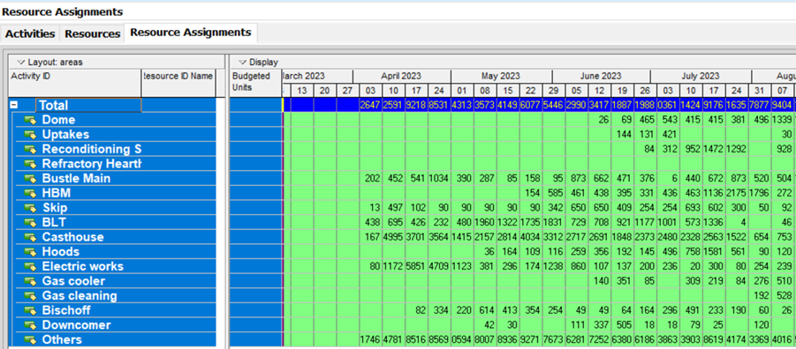Click the Bustle Main row icon
This screenshot has height=349, width=796.
coord(31,179)
